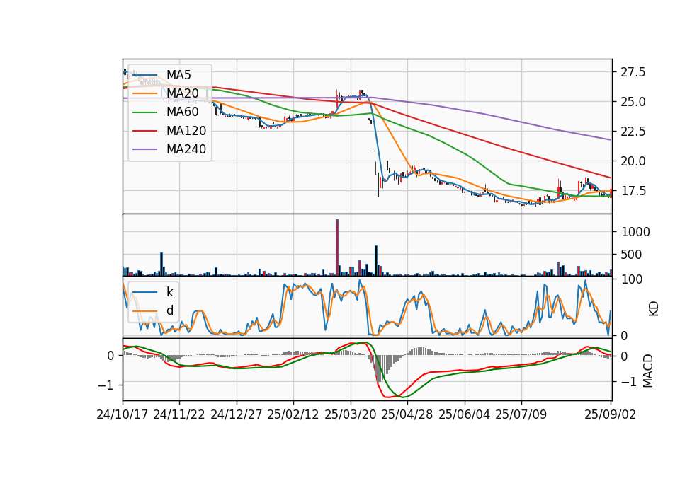
Task: Click the k legend label in KD panel
Action: click(x=170, y=292)
